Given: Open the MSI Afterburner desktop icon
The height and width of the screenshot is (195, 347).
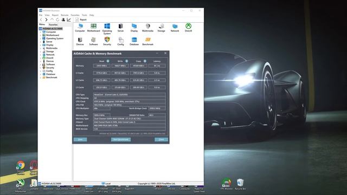Looking at the screenshot, I should click(21, 186).
